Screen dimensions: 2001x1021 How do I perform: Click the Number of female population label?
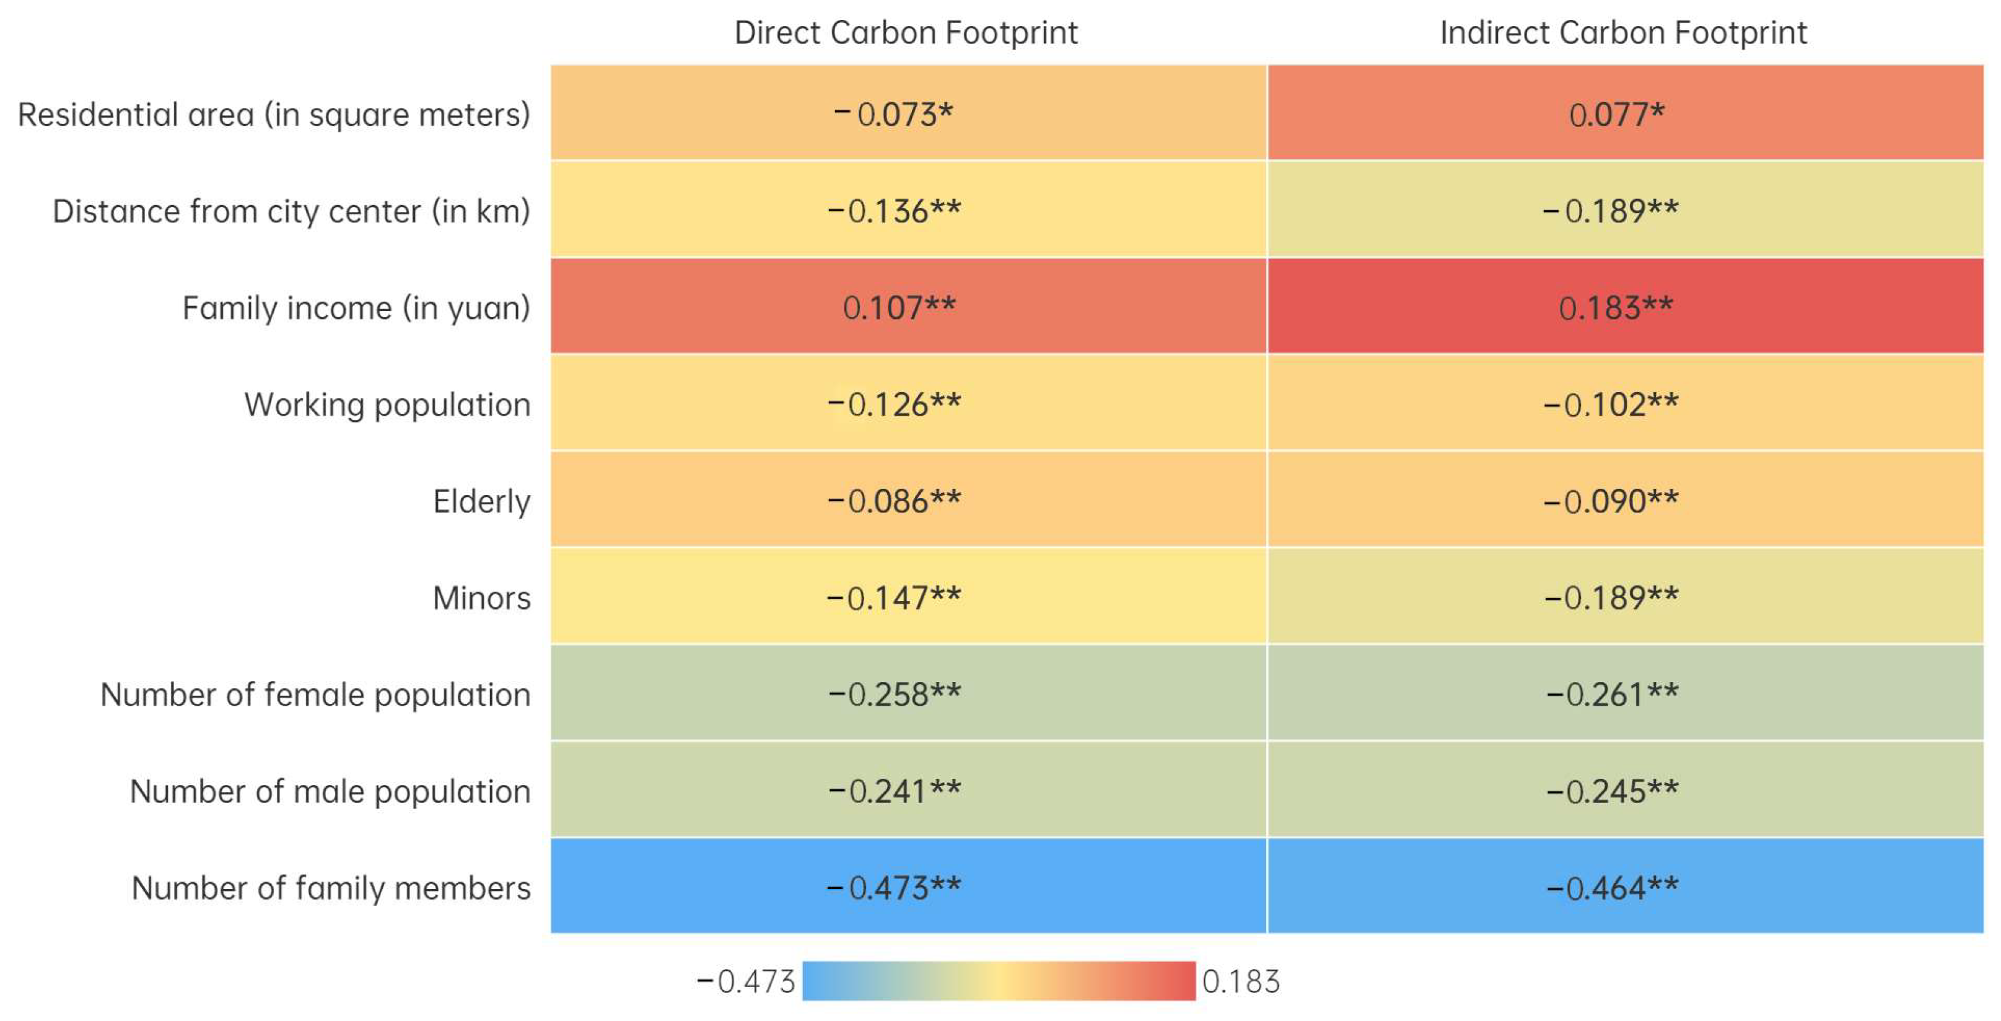coord(315,695)
